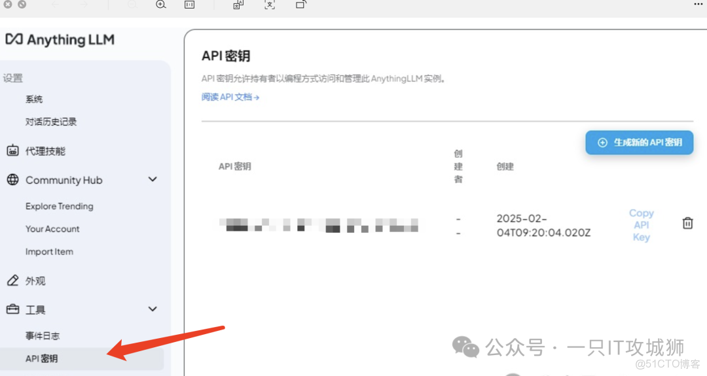Click the pencil icon beside 外观
Screen dimensions: 707x376
pos(12,281)
